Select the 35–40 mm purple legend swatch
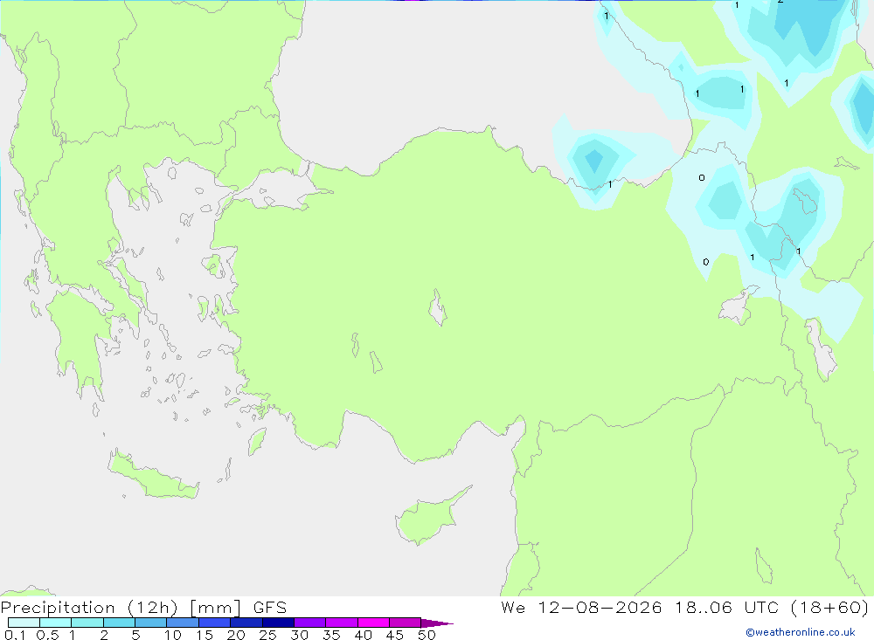Image resolution: width=874 pixels, height=640 pixels. pyautogui.click(x=342, y=623)
